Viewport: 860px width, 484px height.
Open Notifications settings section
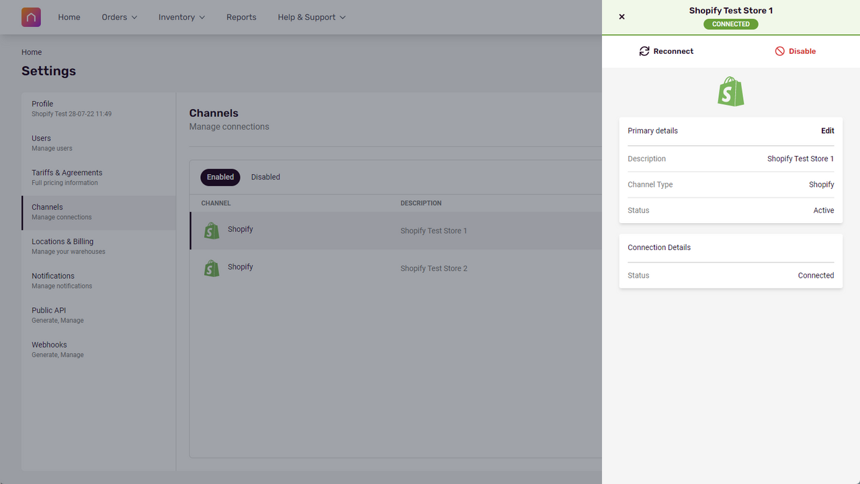99,281
